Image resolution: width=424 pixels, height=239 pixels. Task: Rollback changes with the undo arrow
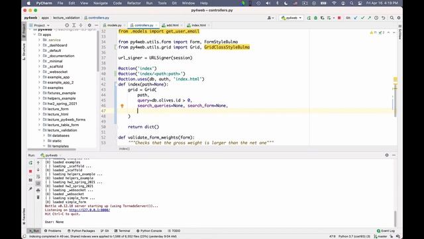coord(383,18)
